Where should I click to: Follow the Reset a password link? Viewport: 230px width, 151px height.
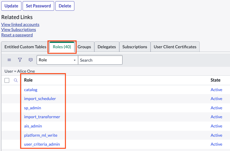click(x=17, y=35)
